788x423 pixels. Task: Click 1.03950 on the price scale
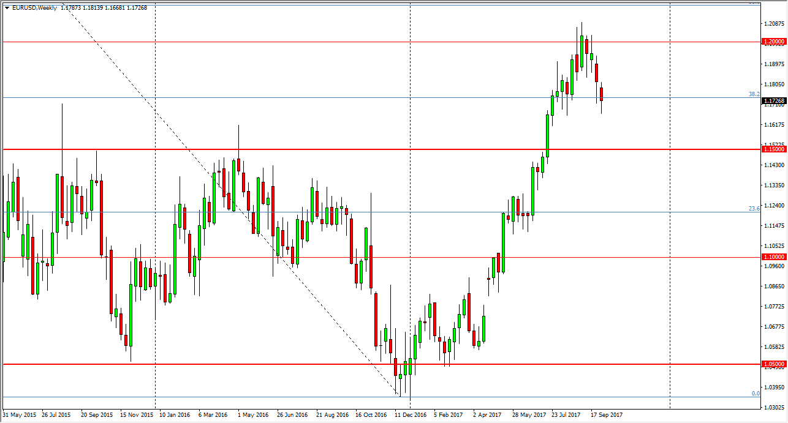(775, 387)
